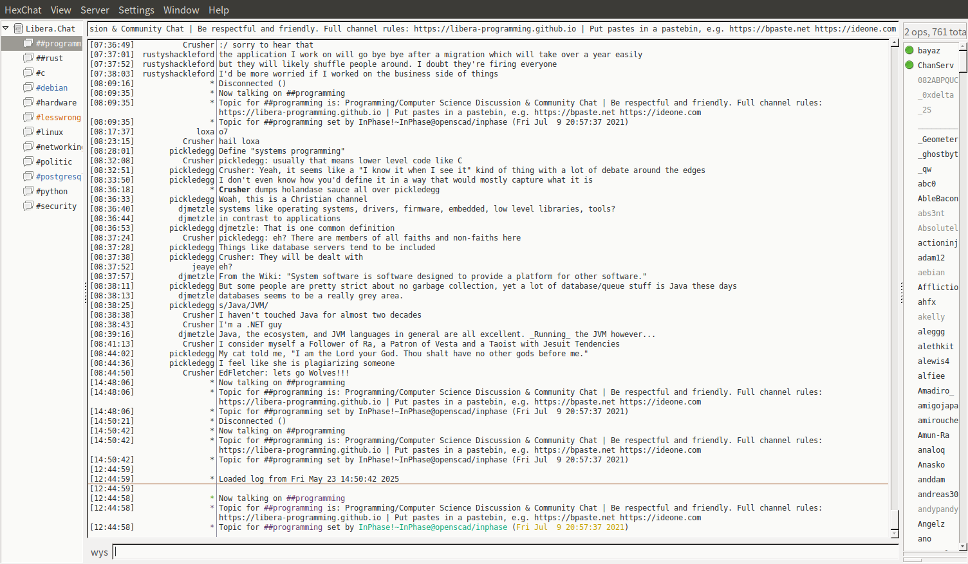Switch to the #lesswrong channel

(x=58, y=117)
